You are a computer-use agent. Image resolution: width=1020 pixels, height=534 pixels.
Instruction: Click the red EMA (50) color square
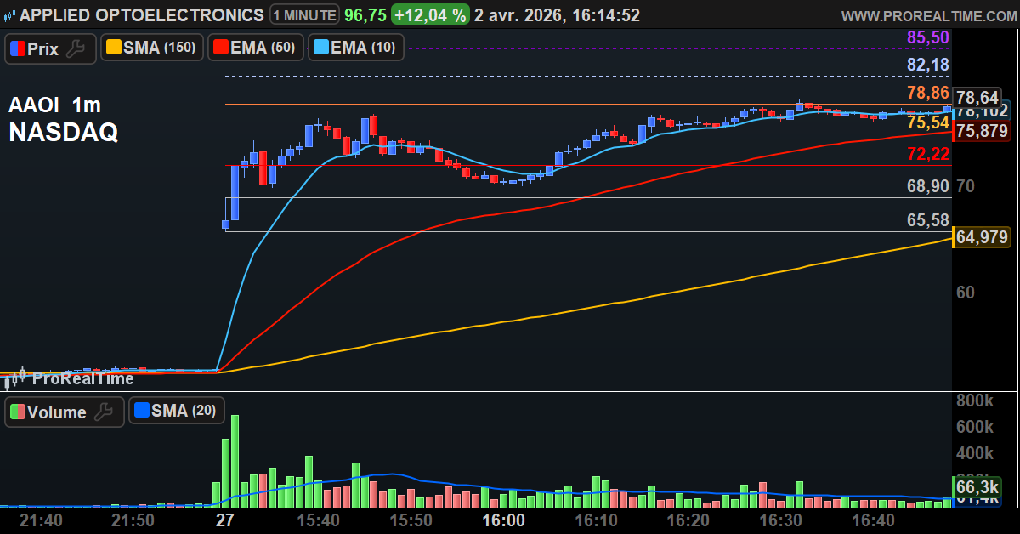click(x=219, y=48)
